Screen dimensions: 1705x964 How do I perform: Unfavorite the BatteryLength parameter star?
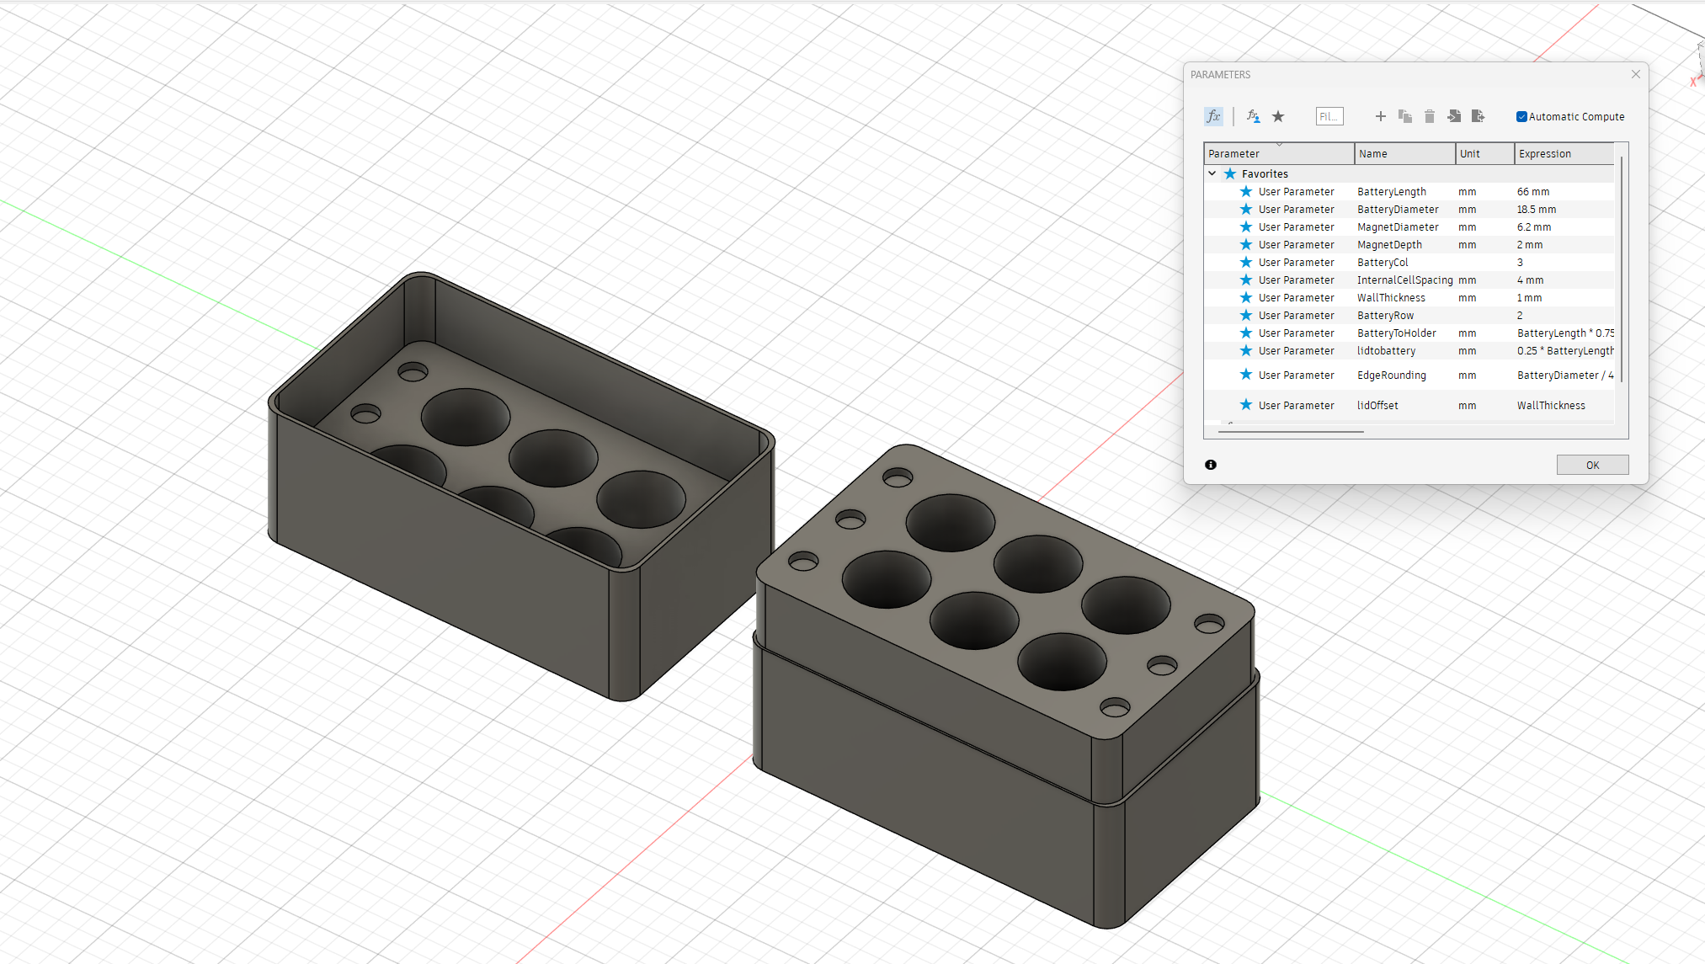point(1246,192)
